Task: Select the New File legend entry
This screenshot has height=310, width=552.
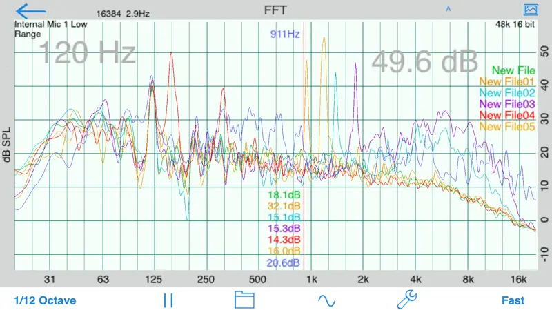Action: tap(513, 71)
